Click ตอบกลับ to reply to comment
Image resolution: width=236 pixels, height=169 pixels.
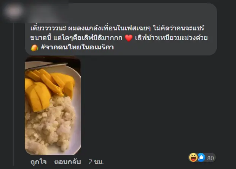coord(67,162)
